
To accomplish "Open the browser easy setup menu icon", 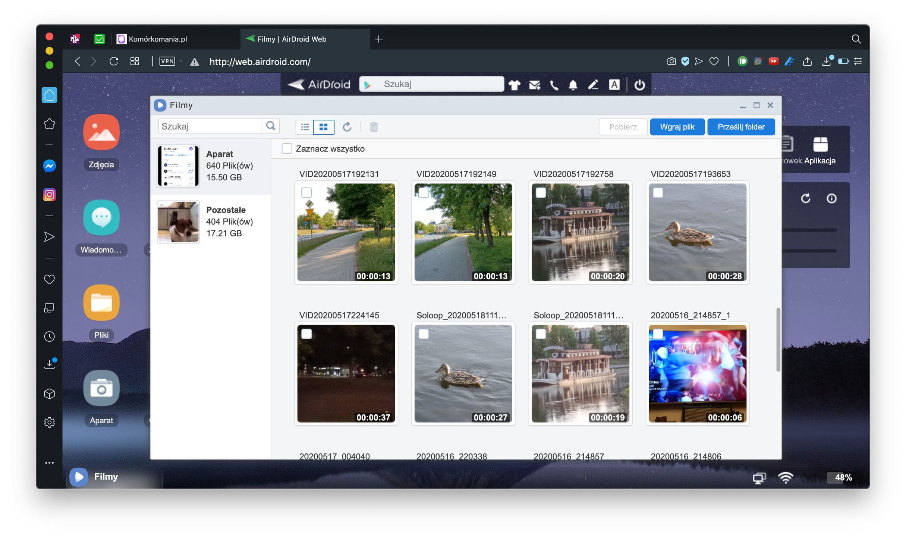I will [x=858, y=61].
